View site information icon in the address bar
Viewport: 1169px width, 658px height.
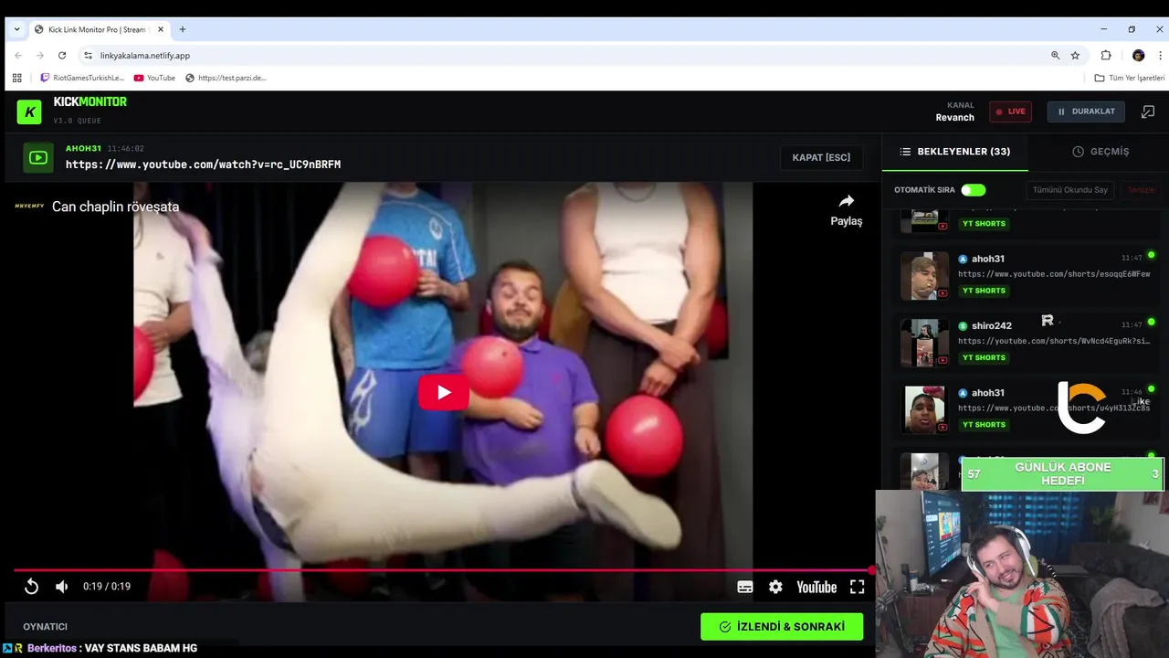(x=89, y=56)
